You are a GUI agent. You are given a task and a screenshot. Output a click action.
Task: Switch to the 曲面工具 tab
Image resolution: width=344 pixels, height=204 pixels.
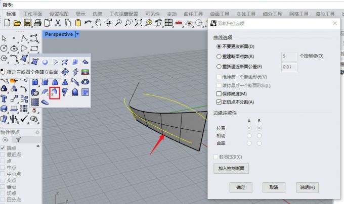click(x=220, y=14)
